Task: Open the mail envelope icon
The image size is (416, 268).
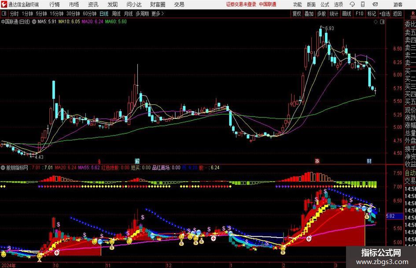Action: click(375, 4)
